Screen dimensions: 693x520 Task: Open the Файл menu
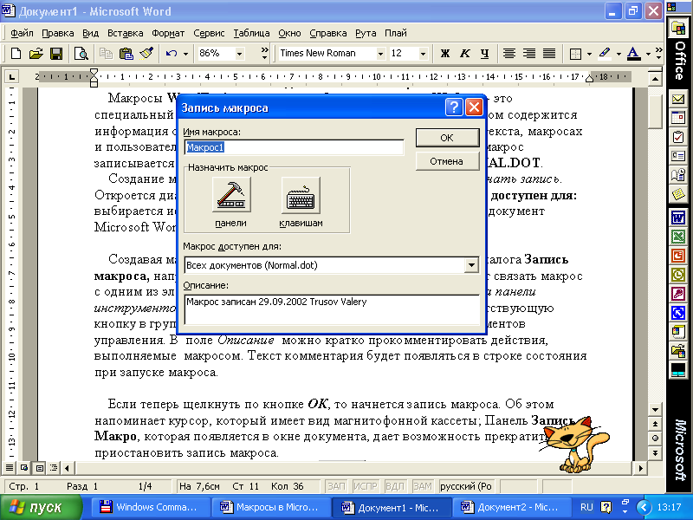click(22, 33)
